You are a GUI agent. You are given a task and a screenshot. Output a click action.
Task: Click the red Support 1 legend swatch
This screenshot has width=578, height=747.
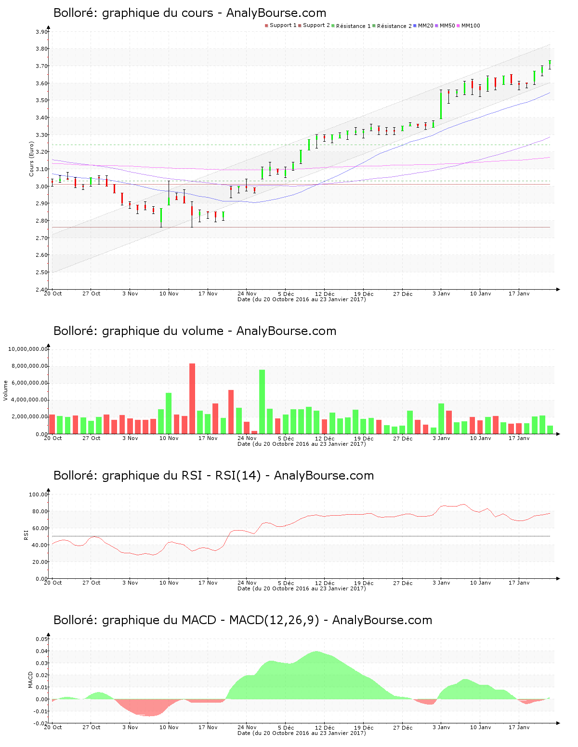tap(266, 26)
